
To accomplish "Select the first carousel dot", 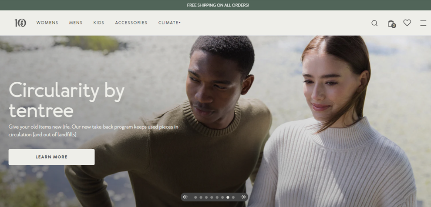I will point(195,197).
